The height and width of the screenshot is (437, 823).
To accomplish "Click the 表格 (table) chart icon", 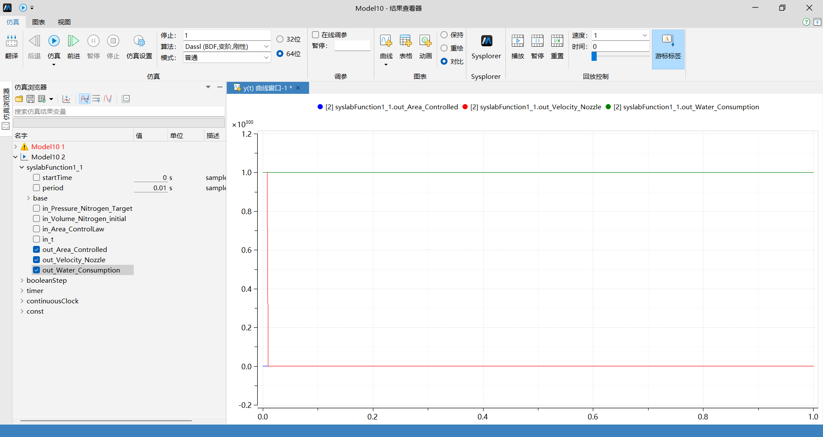I will pyautogui.click(x=405, y=47).
